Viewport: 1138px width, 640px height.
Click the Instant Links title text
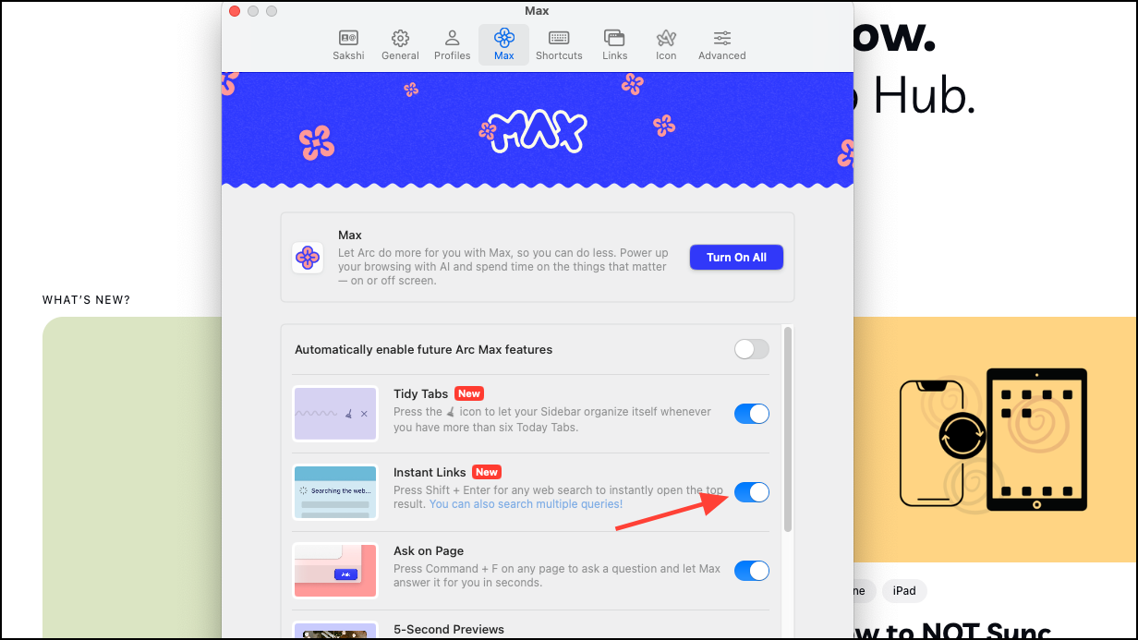click(430, 472)
